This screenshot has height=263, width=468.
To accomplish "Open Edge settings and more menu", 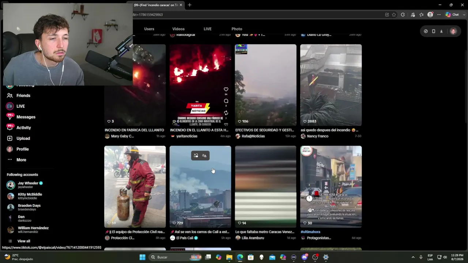I will point(439,15).
